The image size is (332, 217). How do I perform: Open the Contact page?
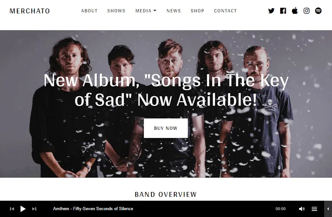225,11
